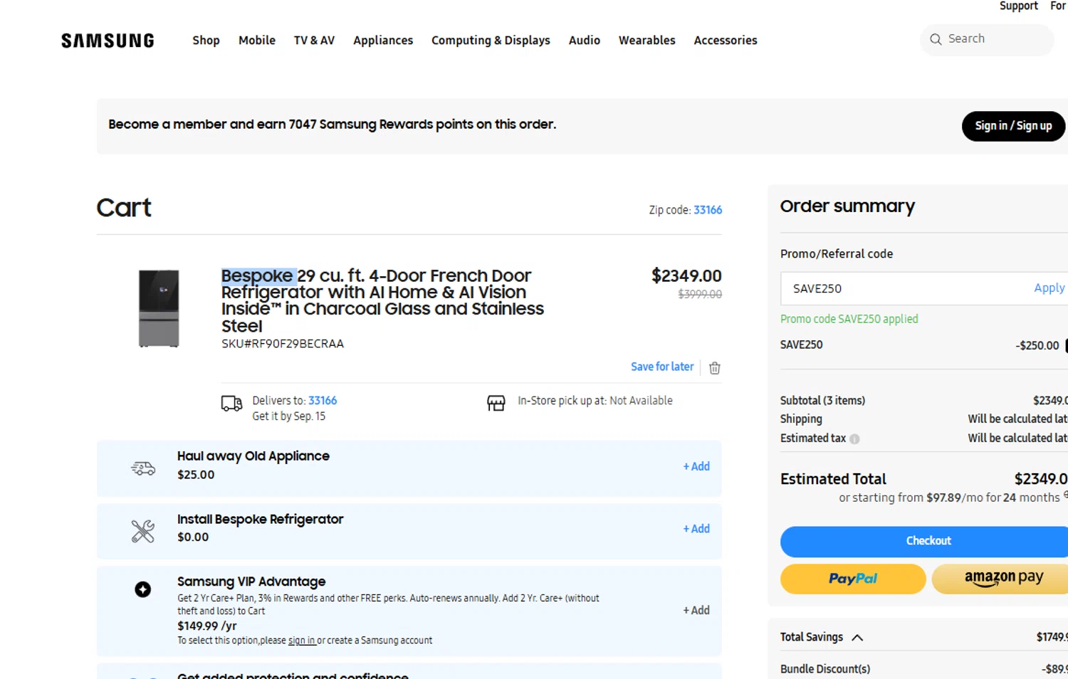The width and height of the screenshot is (1068, 679).
Task: Click the -$250.00 discount amount
Action: 1037,346
